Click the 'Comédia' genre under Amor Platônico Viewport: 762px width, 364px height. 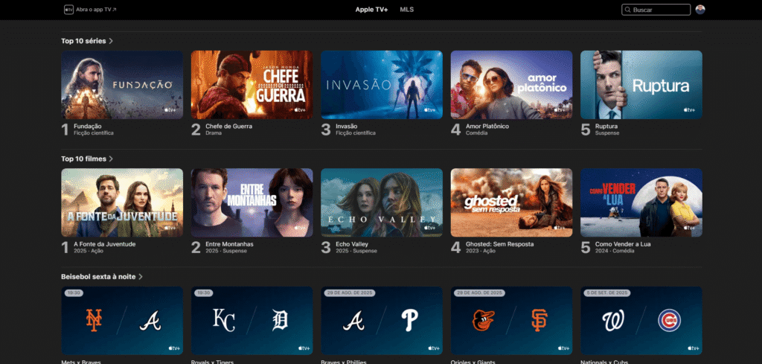(477, 133)
